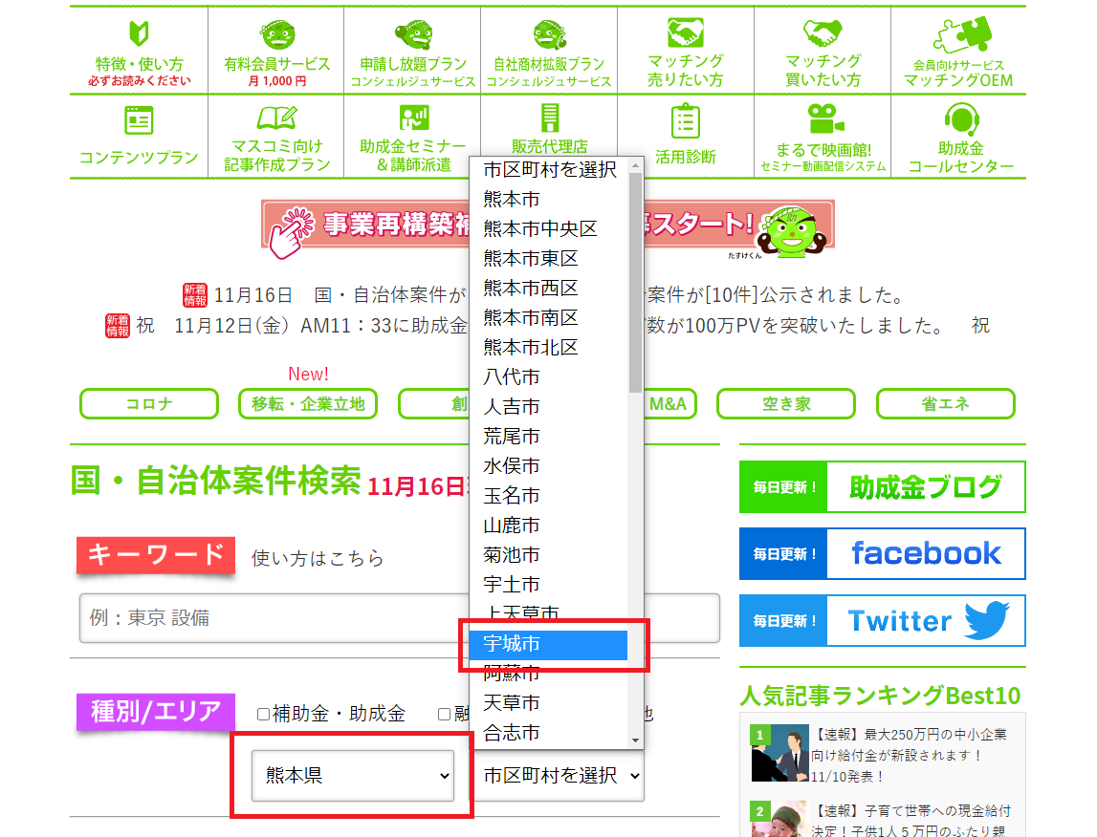The image size is (1097, 837).
Task: Click the keyword search input field
Action: click(399, 618)
